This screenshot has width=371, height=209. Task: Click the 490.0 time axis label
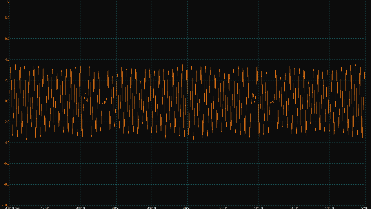click(152, 208)
